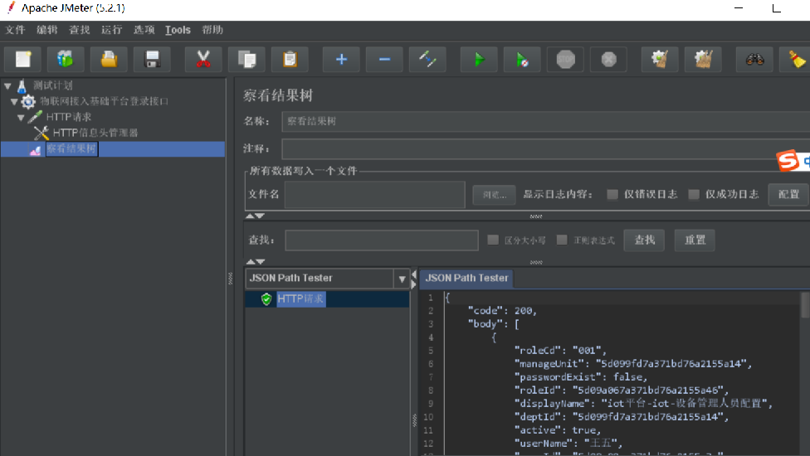The width and height of the screenshot is (810, 456).
Task: Open the Tools menu
Action: click(x=178, y=30)
